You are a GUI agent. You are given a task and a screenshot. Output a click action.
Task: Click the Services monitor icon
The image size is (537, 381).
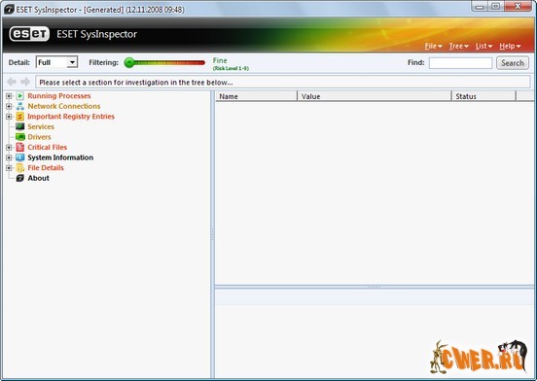click(19, 127)
